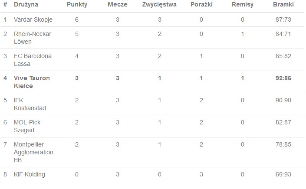Select the 69:93 goals value for Kolding

pos(283,174)
